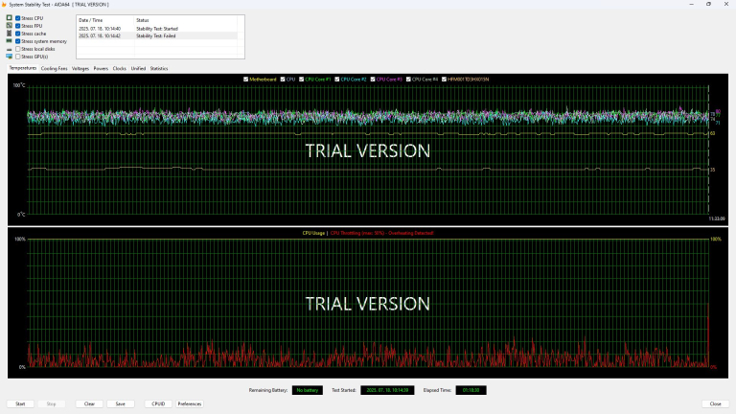Image resolution: width=736 pixels, height=414 pixels.
Task: Click the log timestamp ending 10:14:42
Action: coord(100,35)
